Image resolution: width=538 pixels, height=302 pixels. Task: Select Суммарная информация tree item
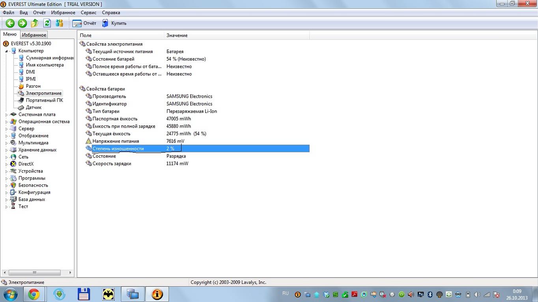coord(50,58)
